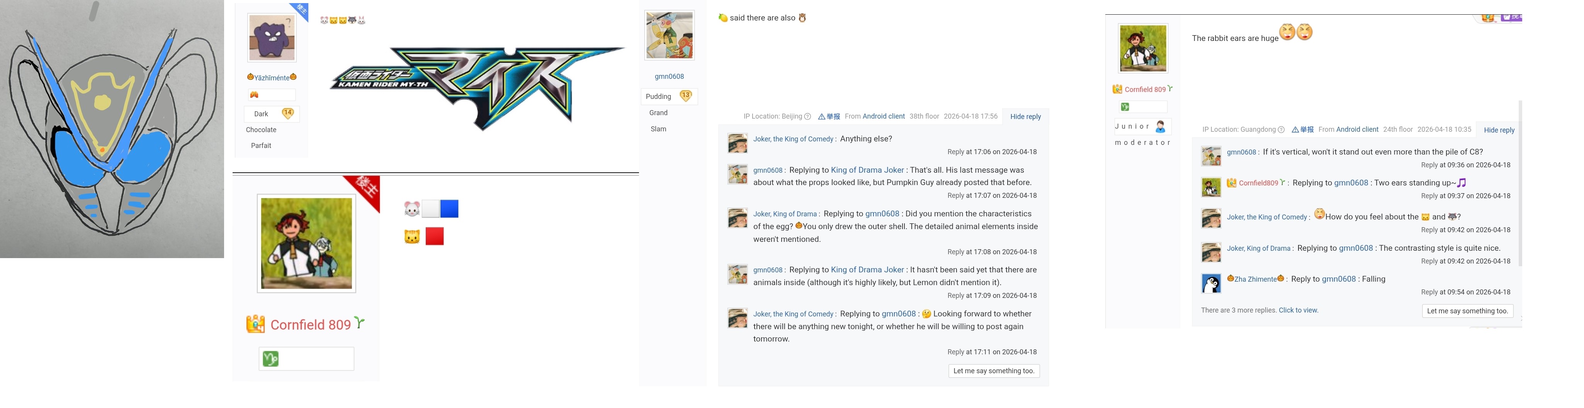Click the lemon emoji before "said there are also"
Viewport: 1584px width, 408px height.
(723, 18)
